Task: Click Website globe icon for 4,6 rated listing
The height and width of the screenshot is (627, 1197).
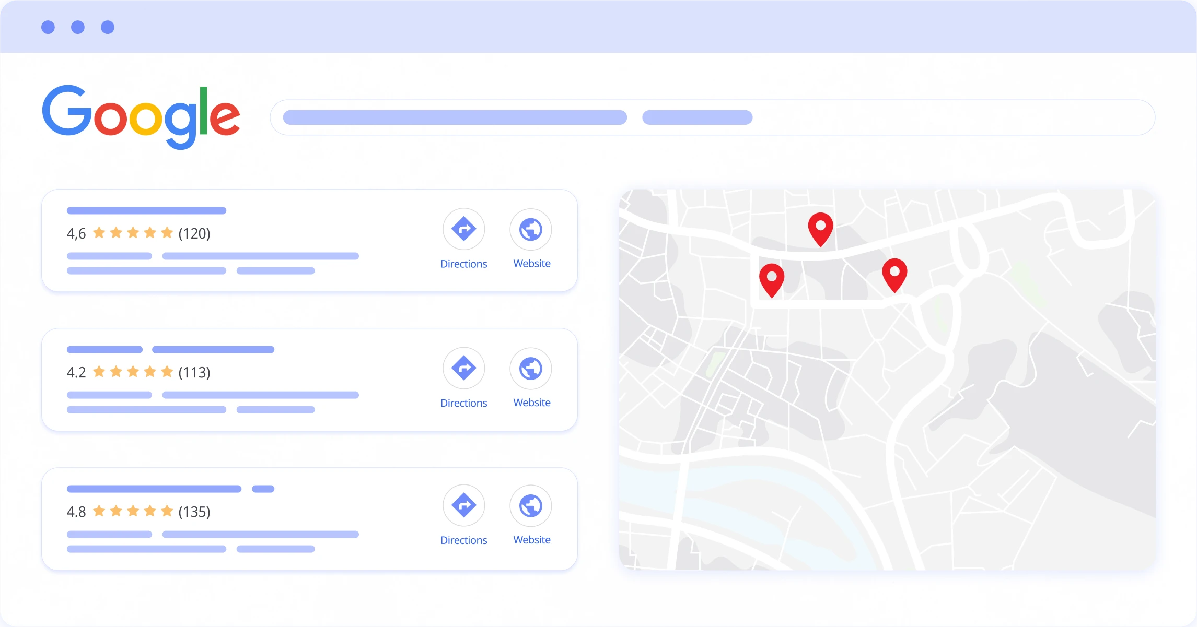Action: click(x=530, y=229)
